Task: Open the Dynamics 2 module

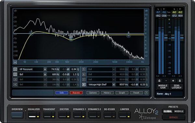Action: [93, 115]
